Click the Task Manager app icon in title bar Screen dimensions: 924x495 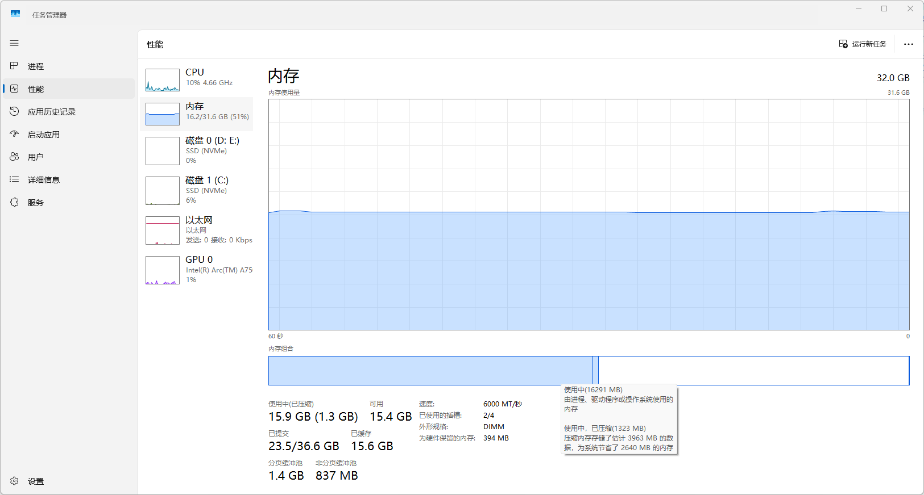pyautogui.click(x=15, y=14)
